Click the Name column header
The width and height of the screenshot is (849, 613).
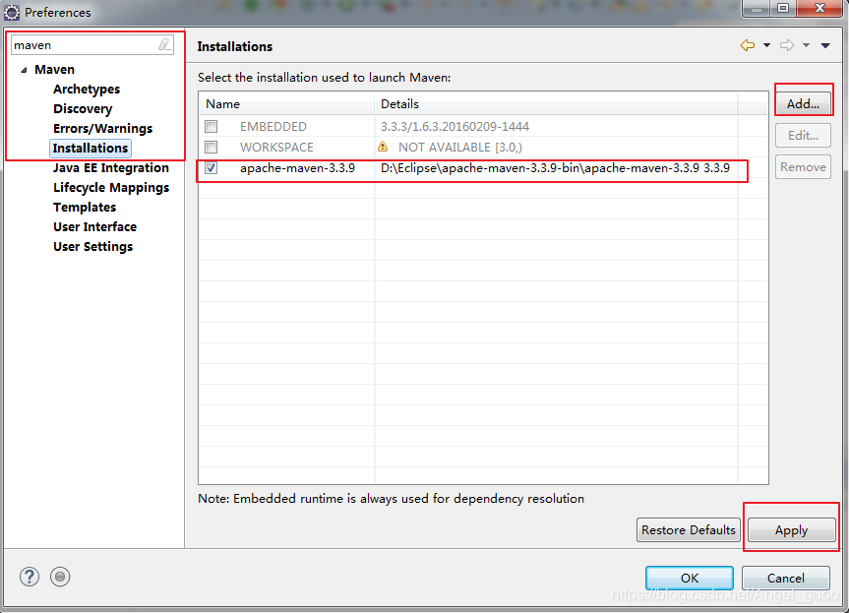pyautogui.click(x=286, y=104)
